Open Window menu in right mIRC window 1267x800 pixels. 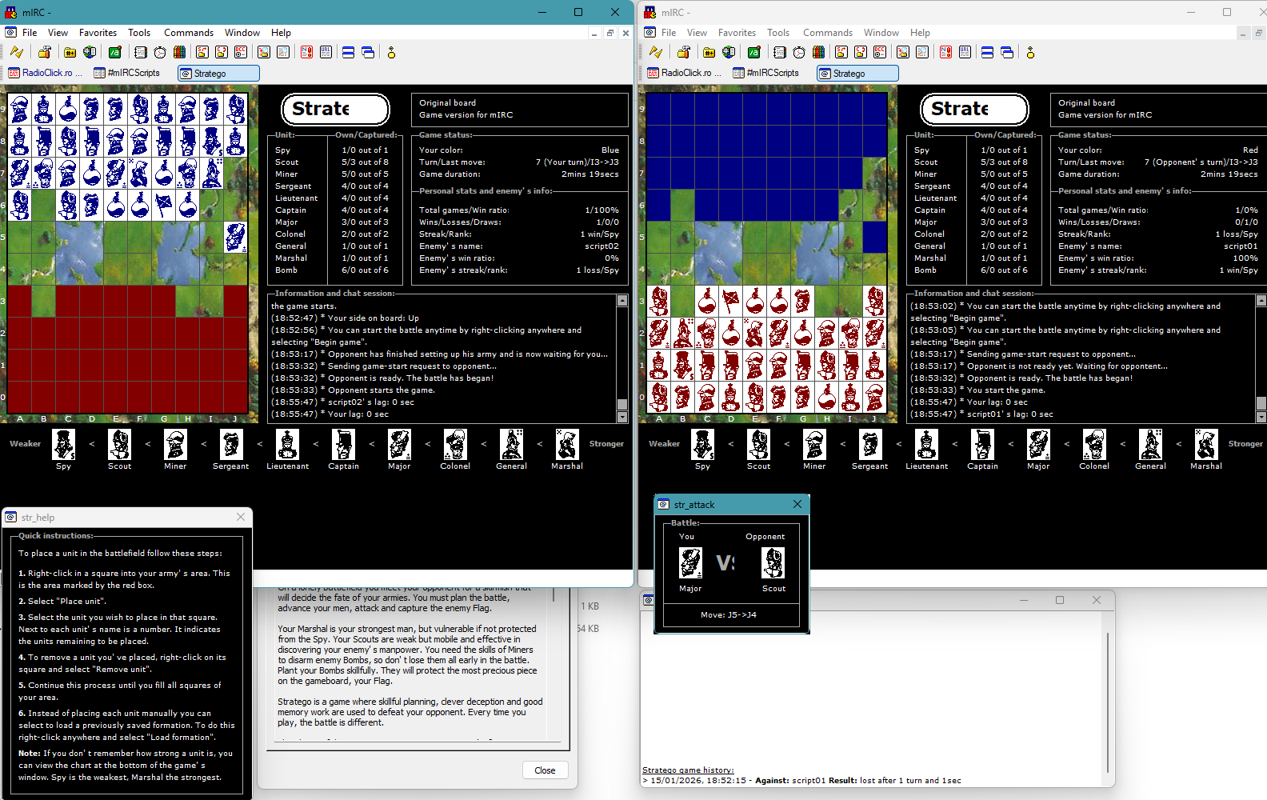point(881,33)
